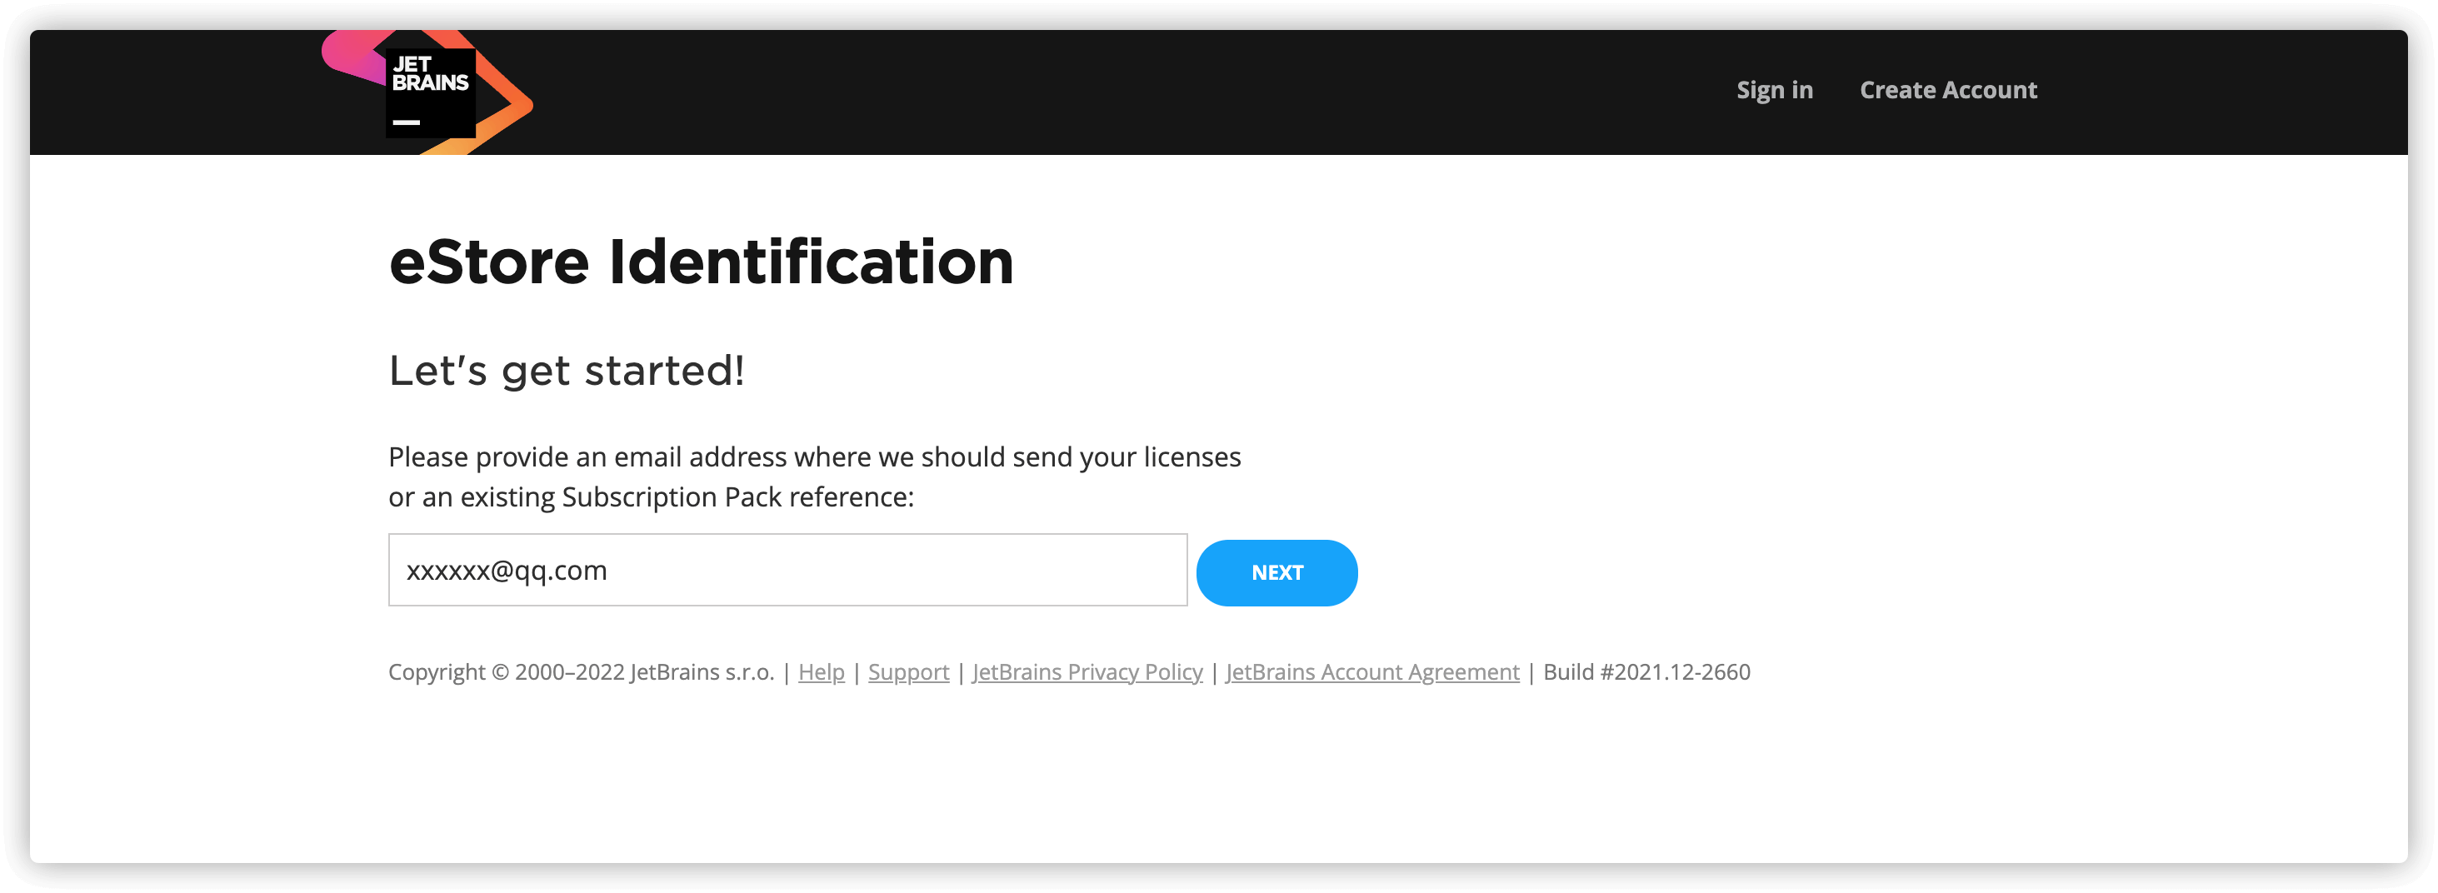Click the pink ribbon of the JetBrains logo
The width and height of the screenshot is (2438, 893).
coord(350,54)
